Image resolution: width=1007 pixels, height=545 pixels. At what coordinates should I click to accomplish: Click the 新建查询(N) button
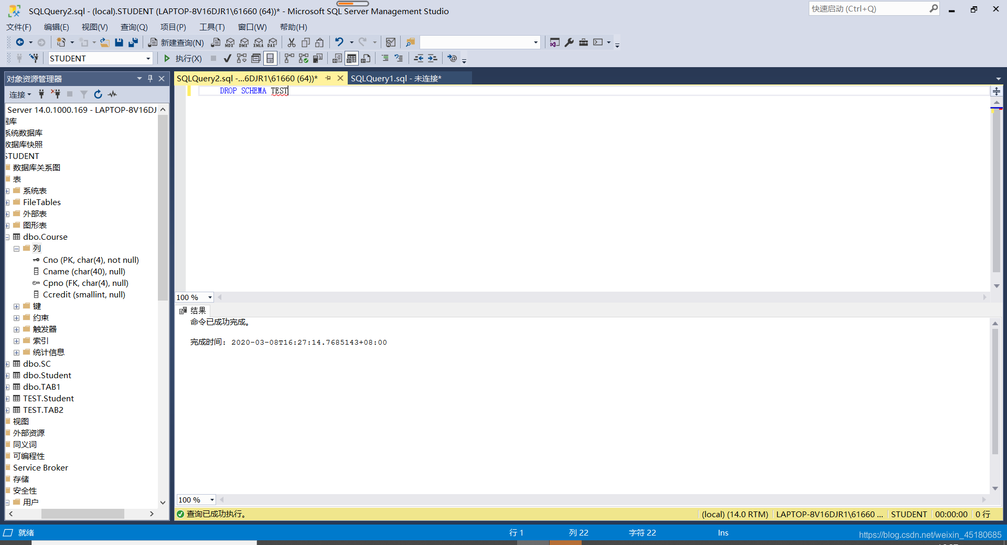coord(176,42)
